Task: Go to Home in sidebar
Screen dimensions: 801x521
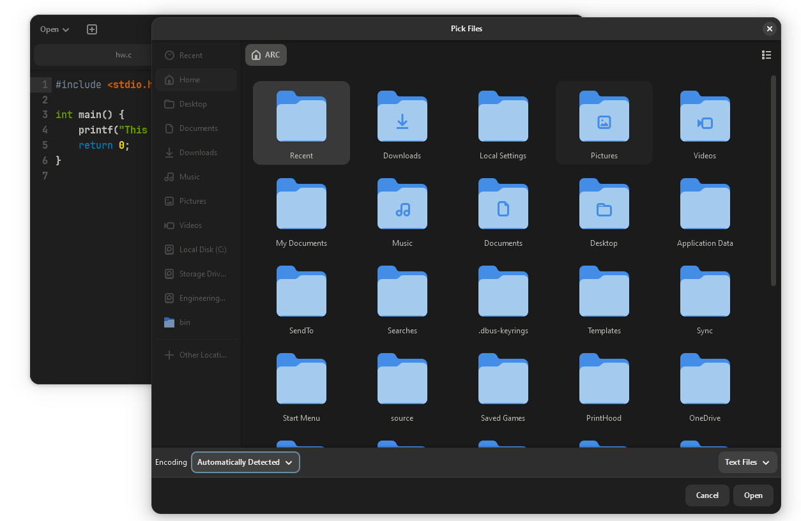Action: [196, 80]
